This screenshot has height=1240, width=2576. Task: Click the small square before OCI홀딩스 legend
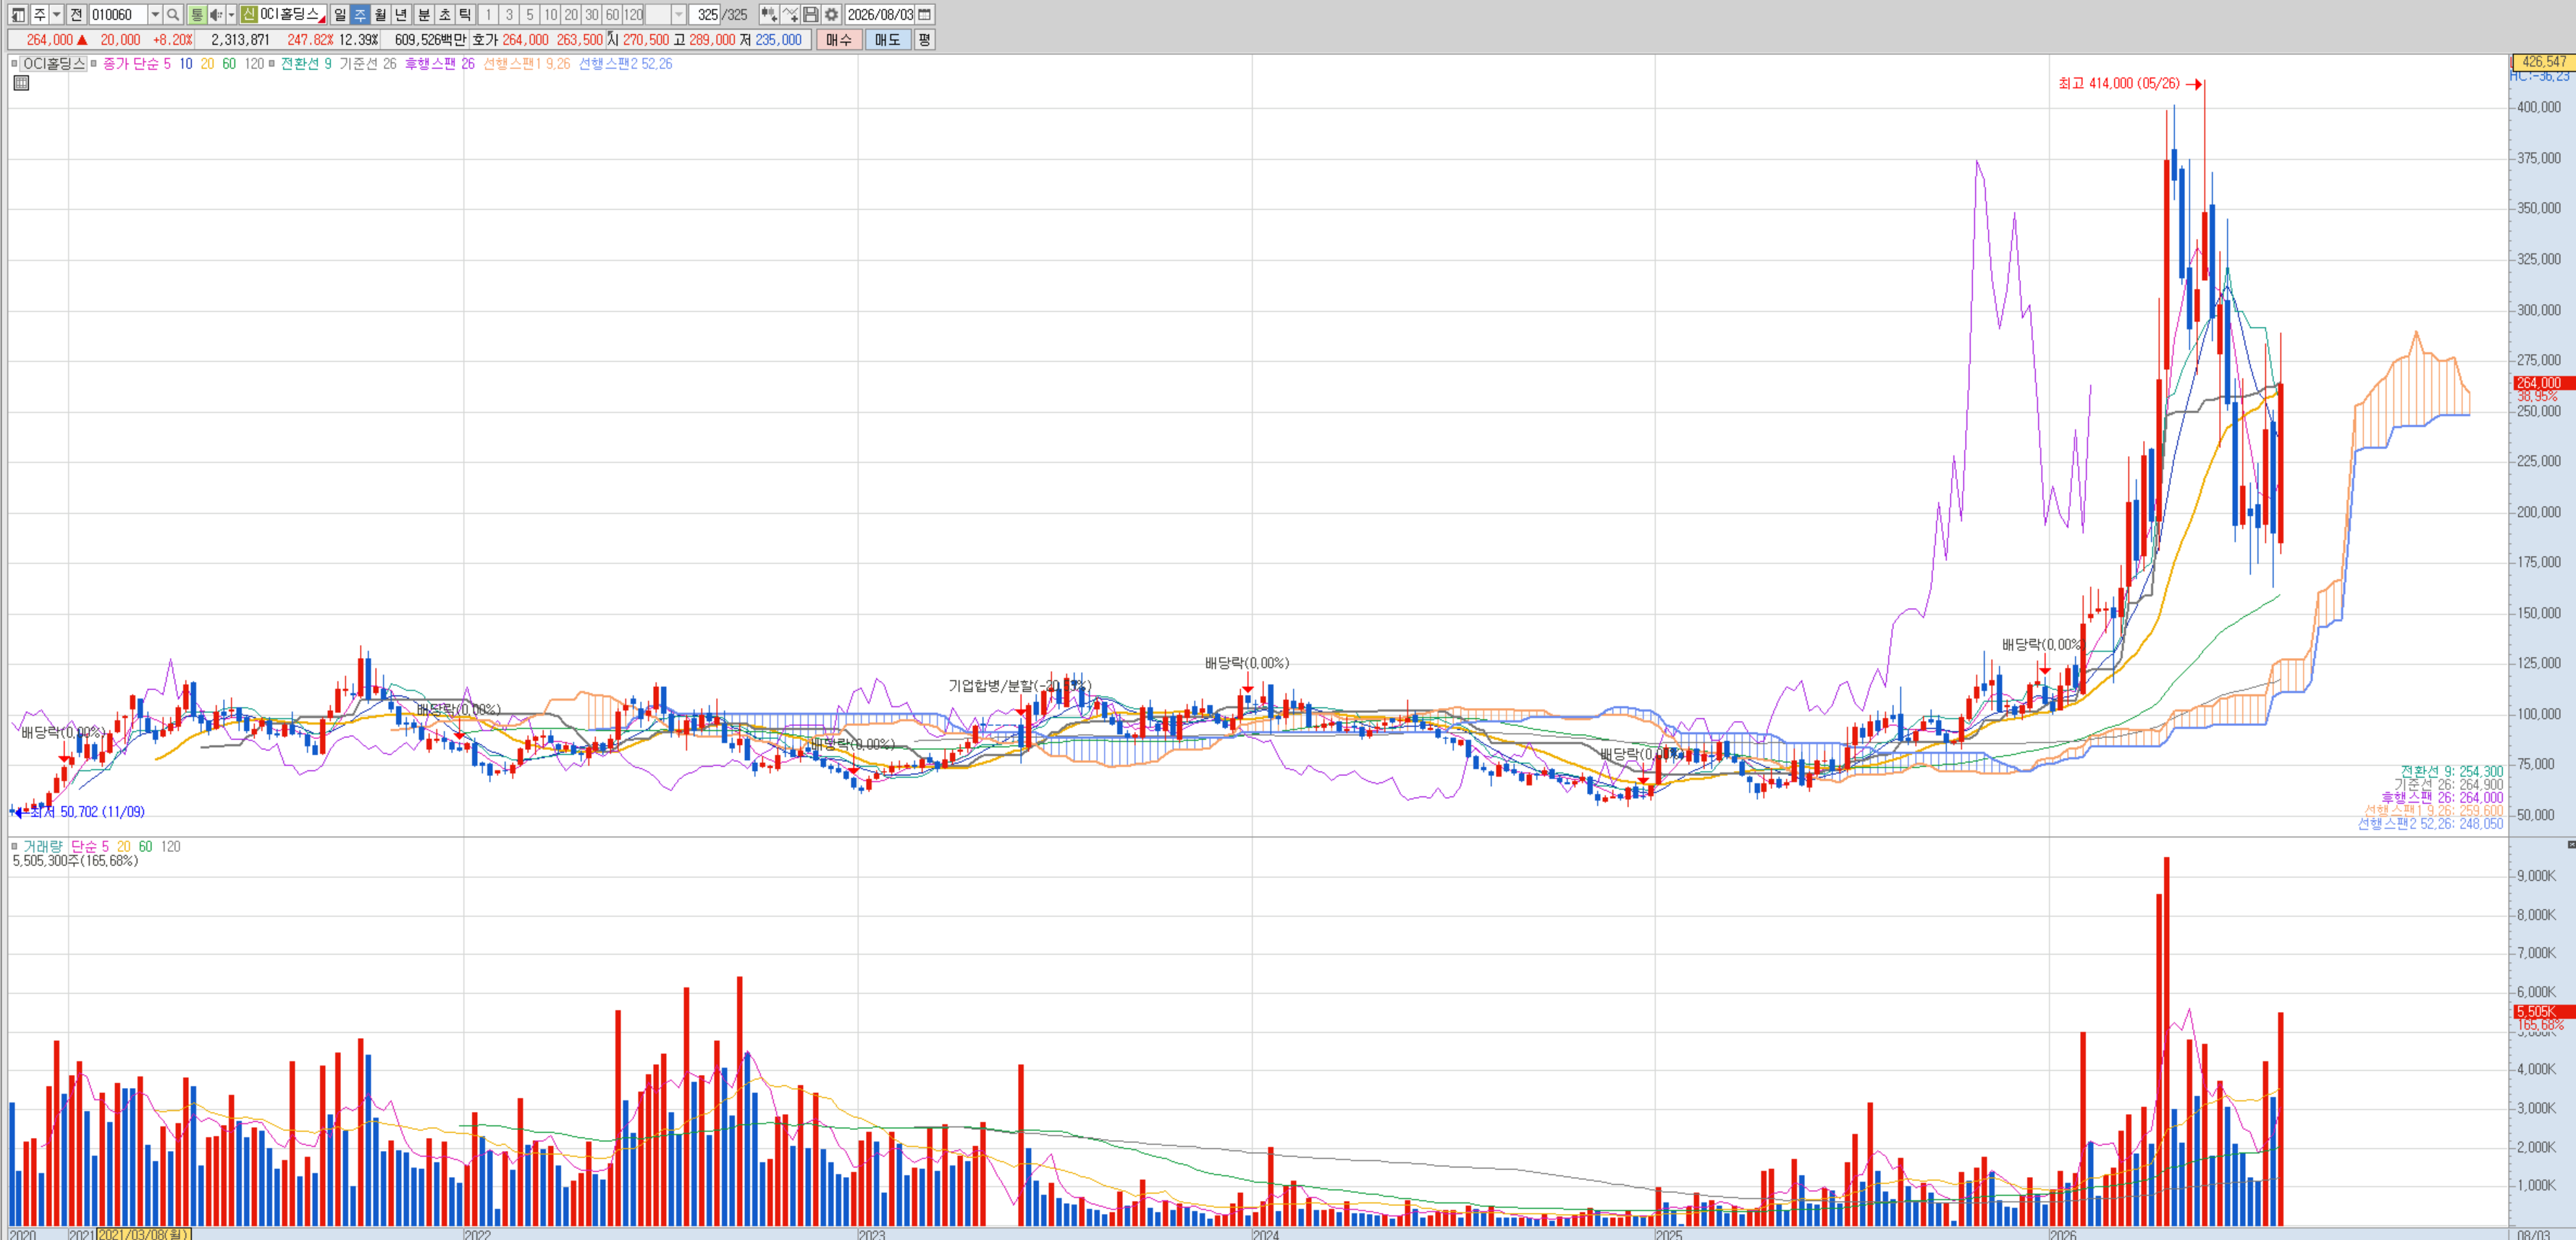pos(14,64)
